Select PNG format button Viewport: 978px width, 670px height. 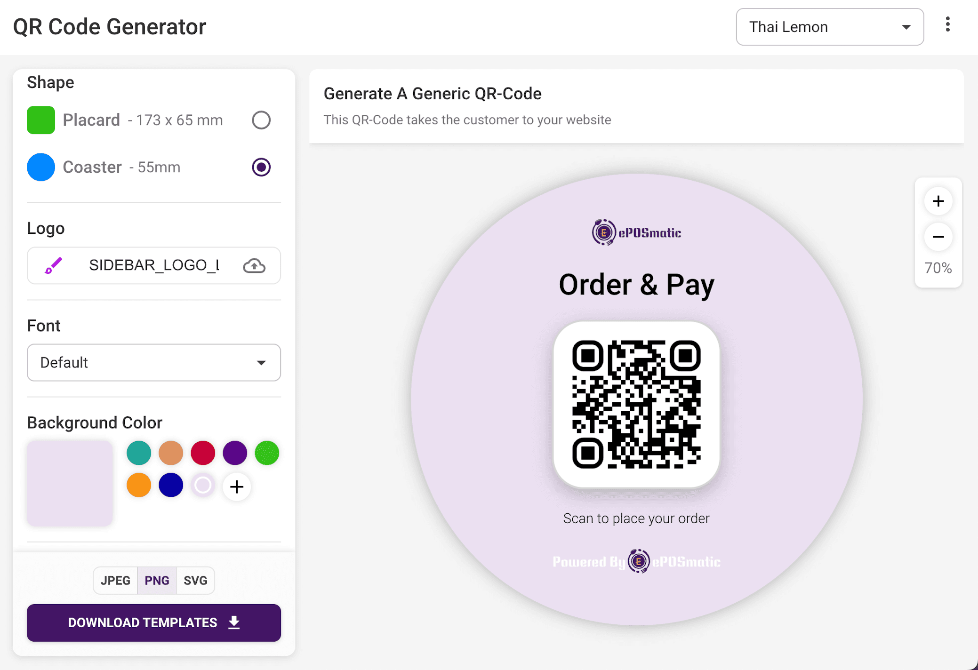pos(157,581)
